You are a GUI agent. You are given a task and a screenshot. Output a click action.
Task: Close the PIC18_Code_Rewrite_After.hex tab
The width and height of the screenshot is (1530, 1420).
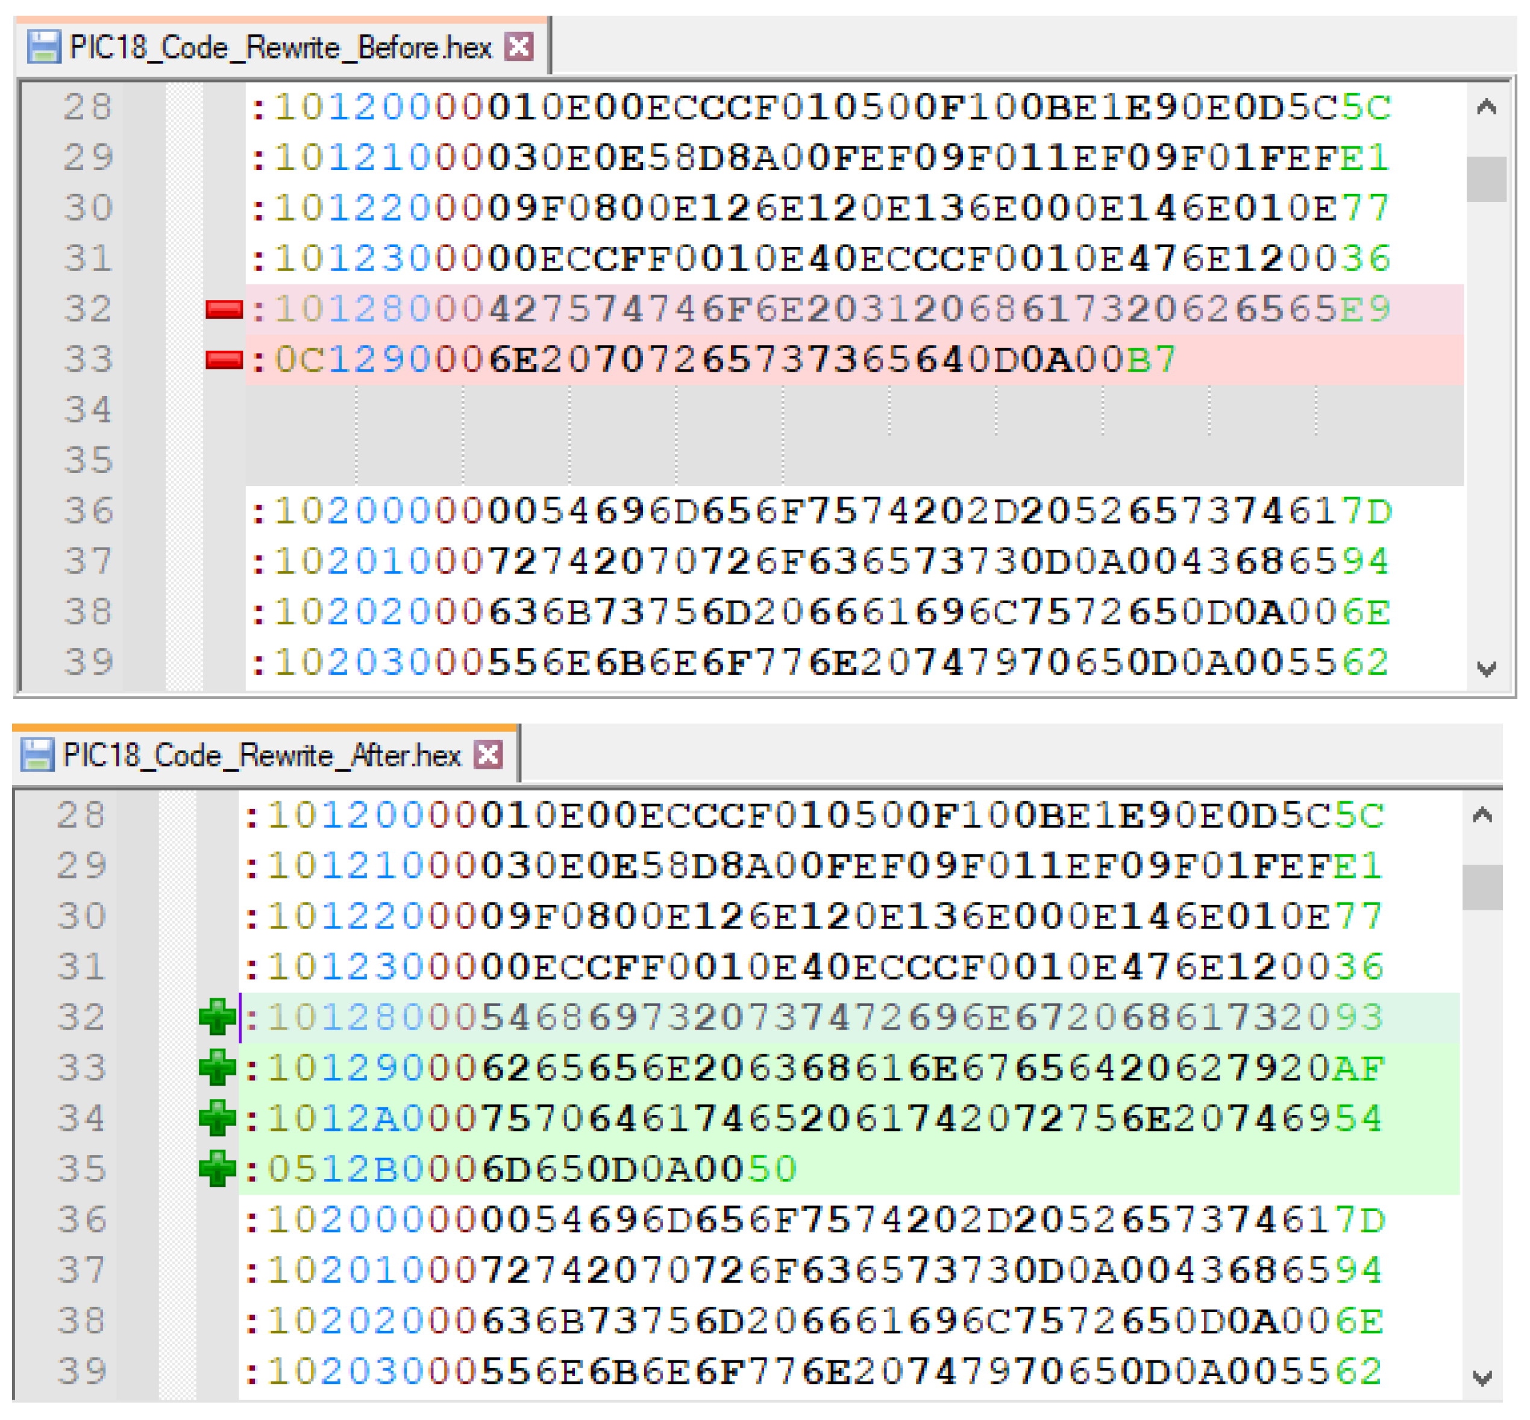point(488,754)
